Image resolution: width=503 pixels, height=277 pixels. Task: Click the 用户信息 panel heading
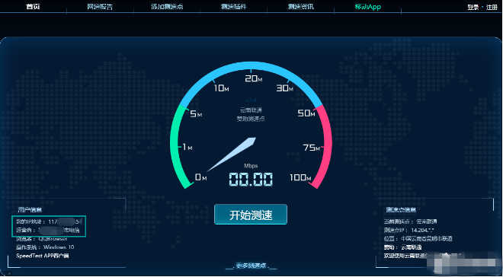pos(30,210)
